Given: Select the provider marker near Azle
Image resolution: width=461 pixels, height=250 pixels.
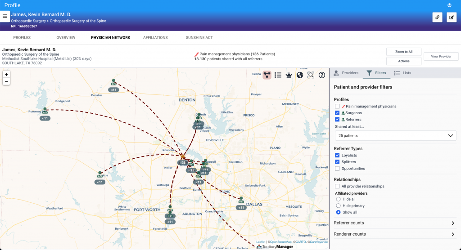Looking at the screenshot, I should [x=100, y=174].
